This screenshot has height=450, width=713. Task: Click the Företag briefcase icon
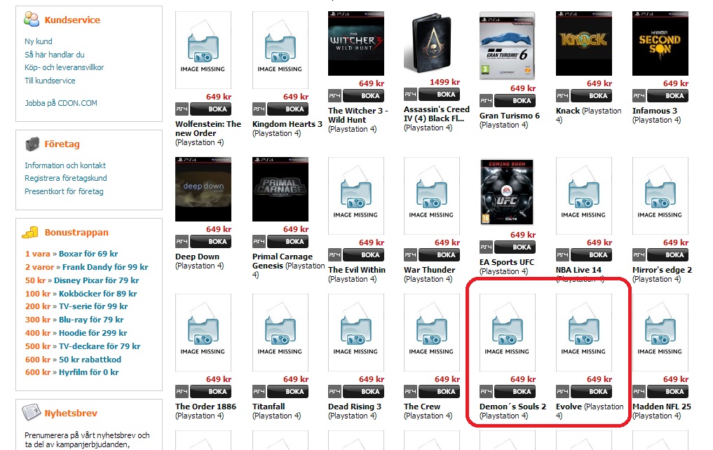click(31, 144)
